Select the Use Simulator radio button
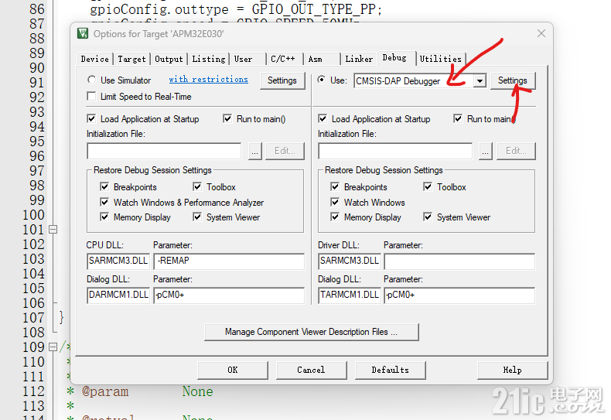The image size is (611, 420). [x=91, y=80]
